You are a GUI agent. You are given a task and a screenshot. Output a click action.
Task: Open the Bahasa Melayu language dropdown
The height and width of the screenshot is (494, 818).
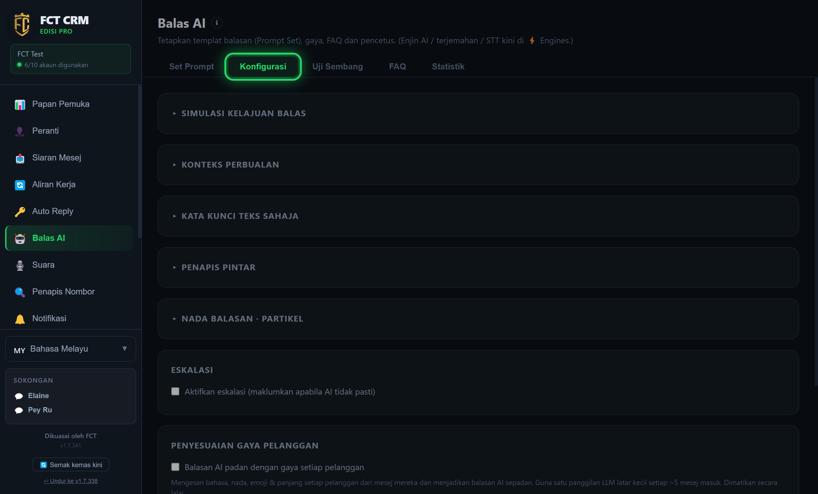pyautogui.click(x=71, y=349)
